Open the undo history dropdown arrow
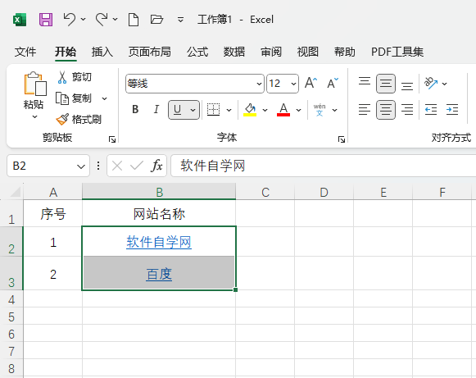Screen dimensions: 476x378 click(84, 20)
